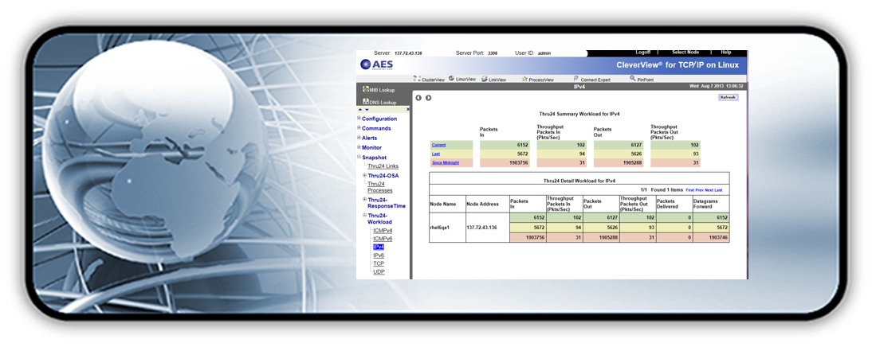Expand the Monitor tree node
The image size is (872, 347).
click(x=359, y=147)
